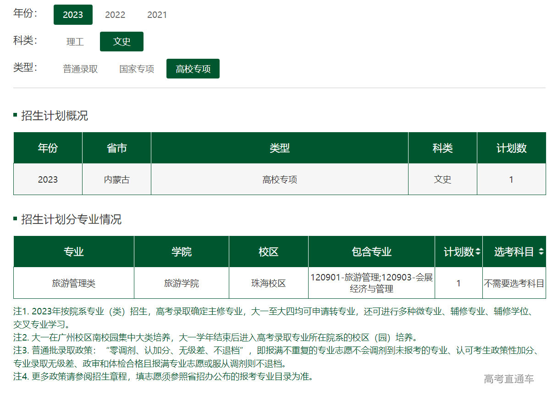Click 旅游学院 in the college column
The width and height of the screenshot is (547, 397).
tap(181, 283)
